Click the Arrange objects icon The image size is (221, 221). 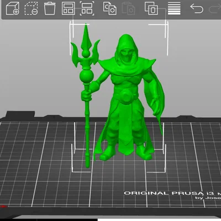(69, 8)
